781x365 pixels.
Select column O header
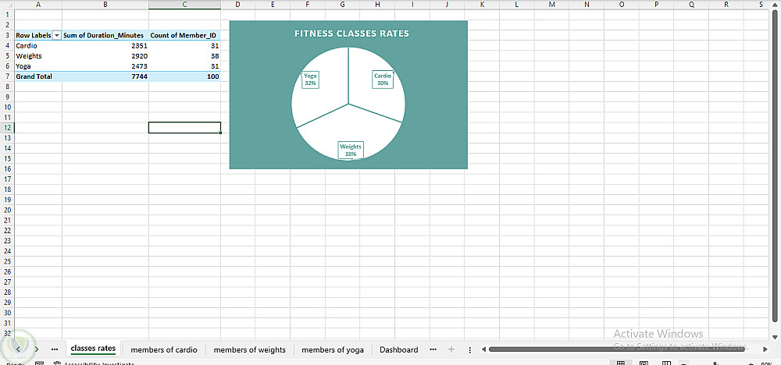(621, 5)
